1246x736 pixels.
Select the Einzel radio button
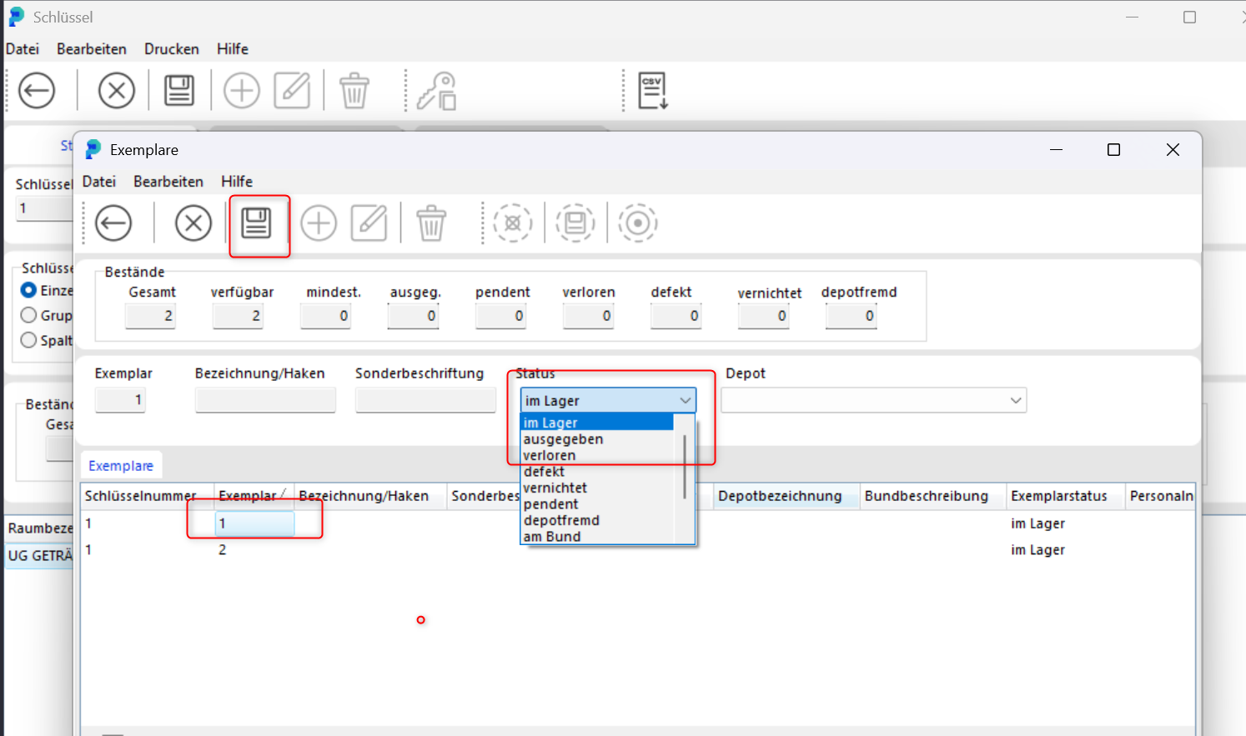[x=29, y=290]
